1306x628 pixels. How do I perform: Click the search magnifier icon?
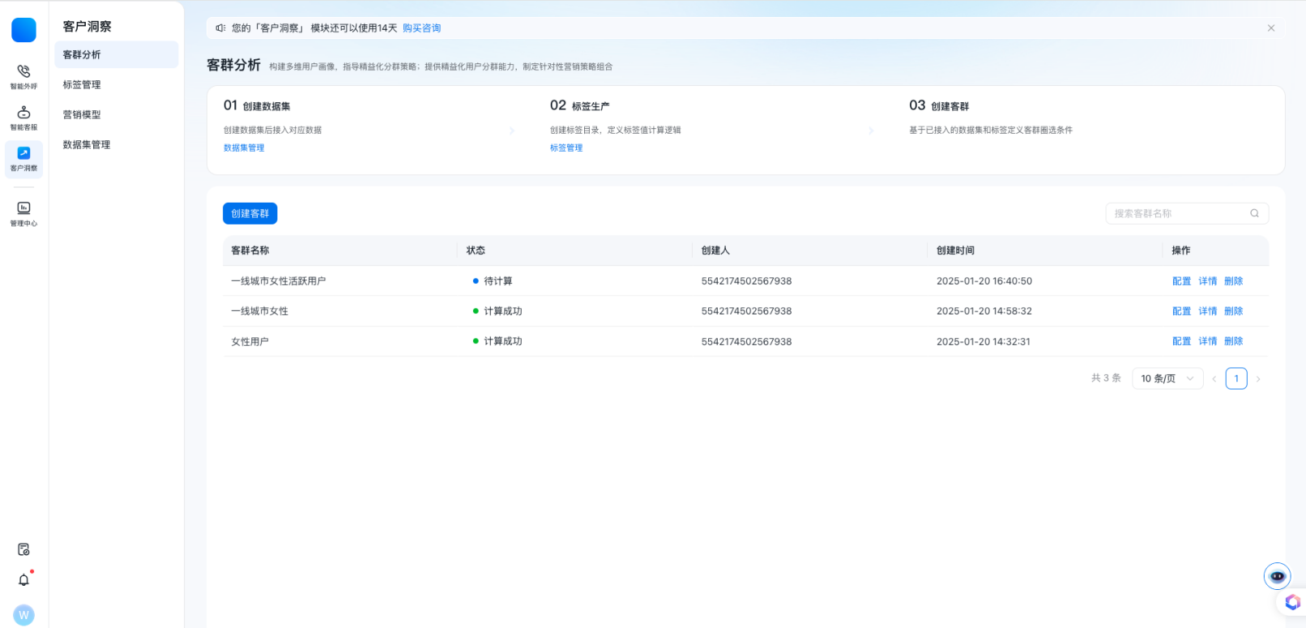tap(1254, 214)
